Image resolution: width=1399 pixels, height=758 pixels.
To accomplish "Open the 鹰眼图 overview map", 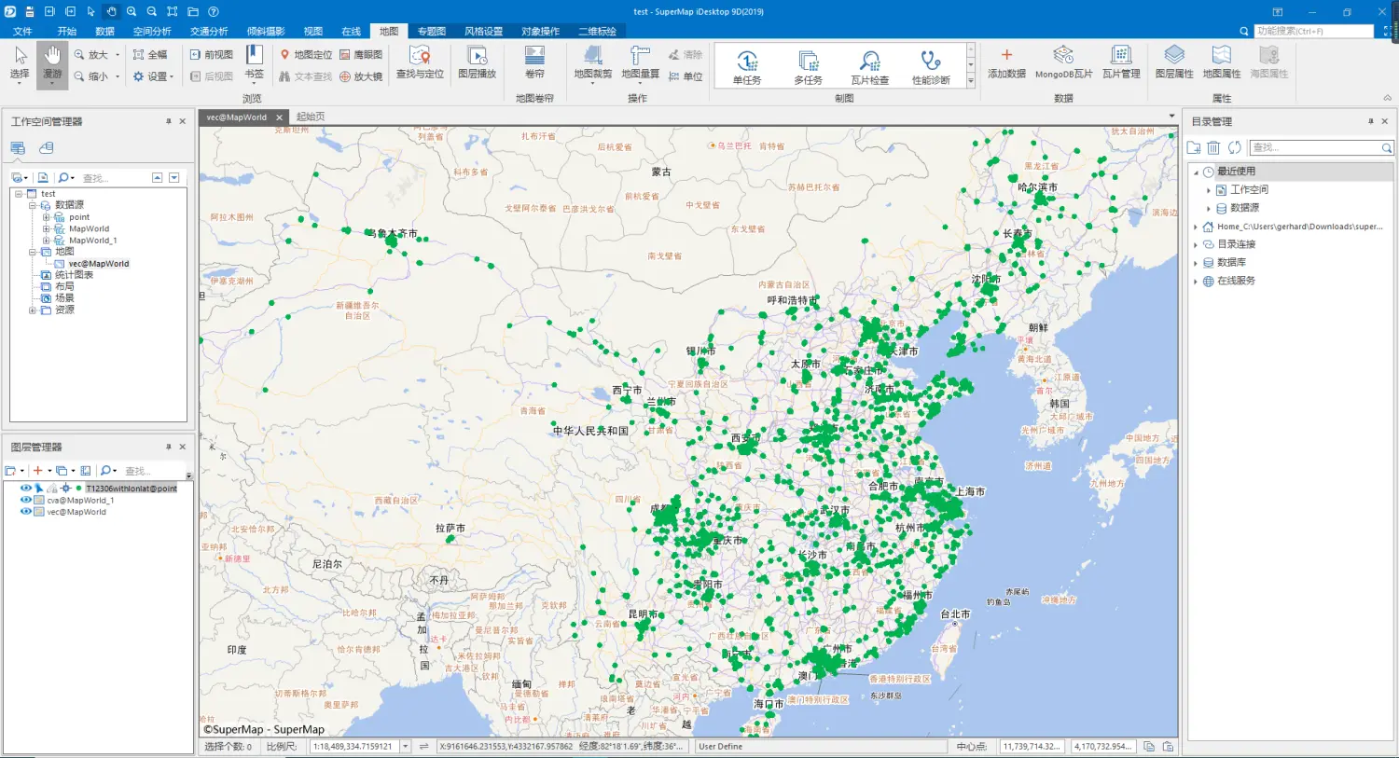I will (x=361, y=55).
